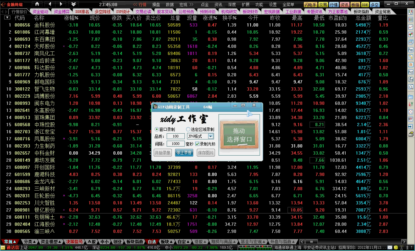
Task: Select the 选定区域录制 radio button
Action: coord(188,129)
